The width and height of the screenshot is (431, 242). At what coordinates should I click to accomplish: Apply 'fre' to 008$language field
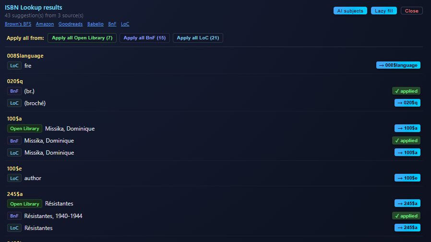coord(398,65)
